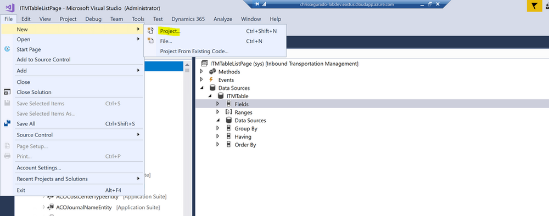549x216 pixels.
Task: Expand the Methods node
Action: tap(201, 71)
